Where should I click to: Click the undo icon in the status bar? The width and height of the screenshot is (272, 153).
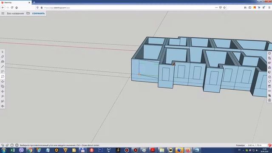[3, 145]
